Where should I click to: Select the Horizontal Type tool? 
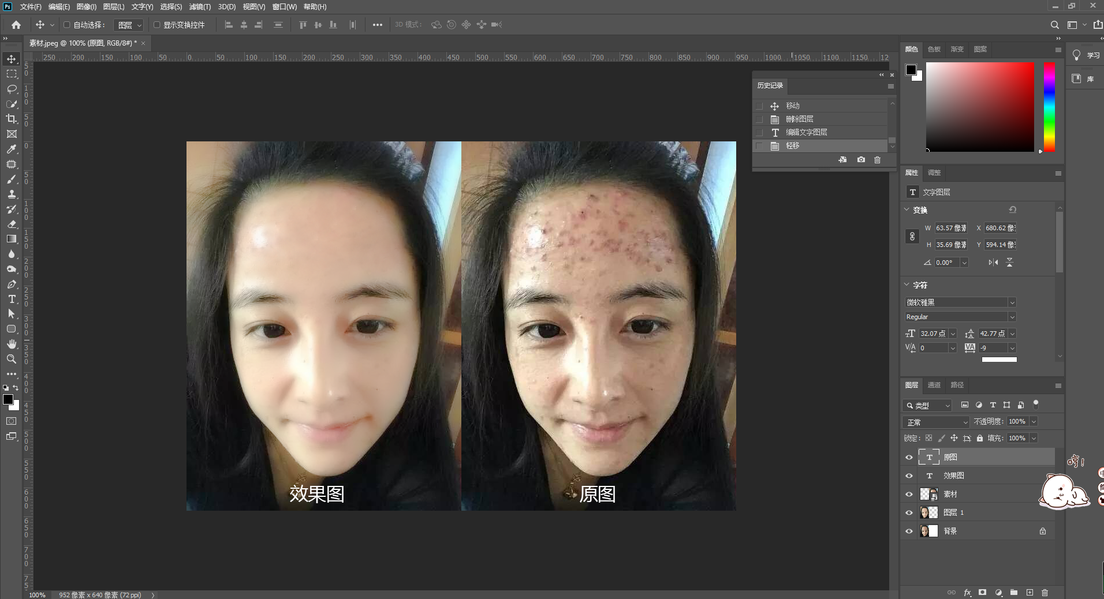coord(12,299)
